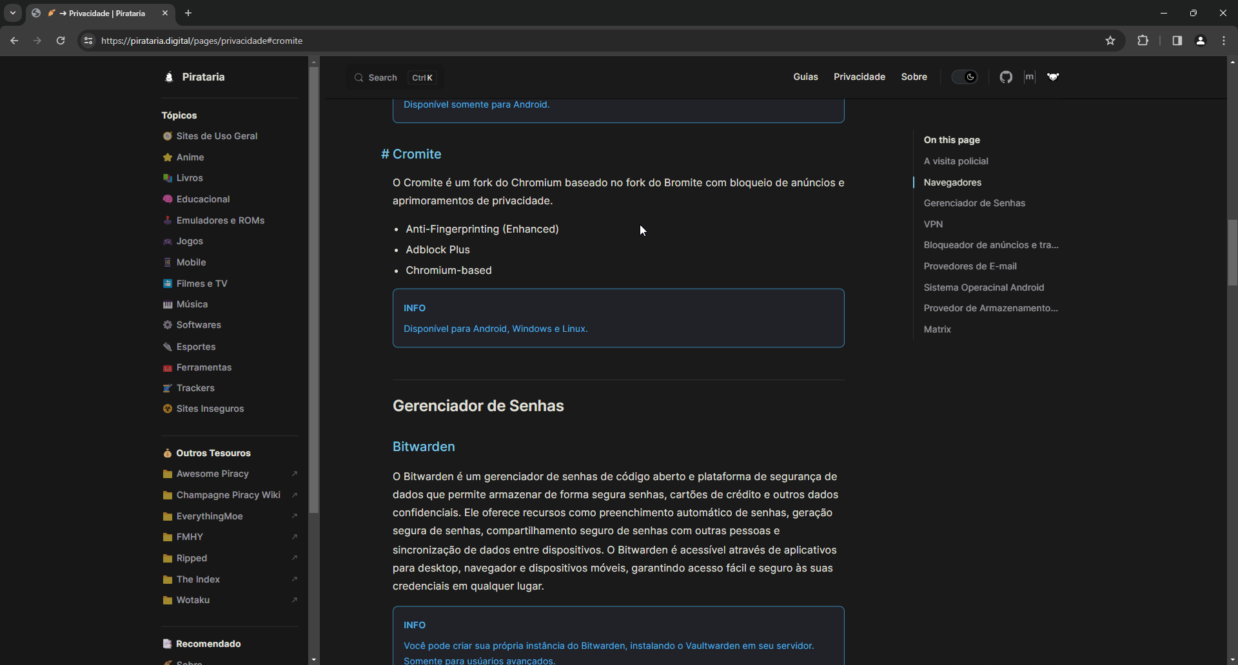The image size is (1238, 665).
Task: Open the GitHub icon link
Action: (x=1006, y=77)
